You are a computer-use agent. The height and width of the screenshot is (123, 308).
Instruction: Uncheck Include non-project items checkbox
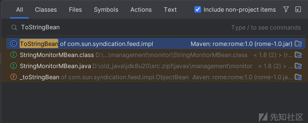click(x=198, y=9)
